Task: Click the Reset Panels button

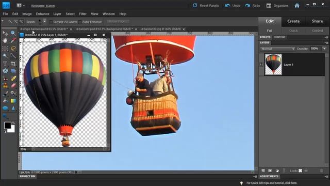Action: 206,6
